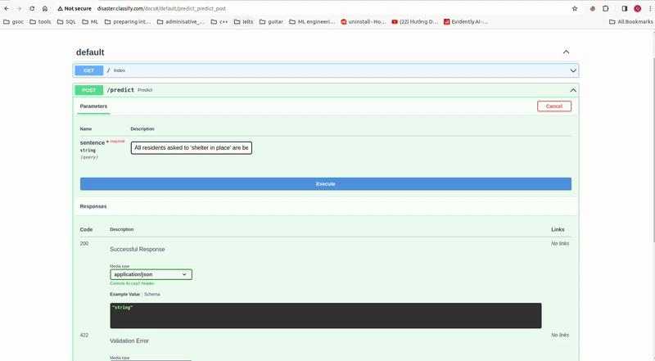Open the All Bookmarks folder
This screenshot has height=361, width=655.
tap(630, 22)
